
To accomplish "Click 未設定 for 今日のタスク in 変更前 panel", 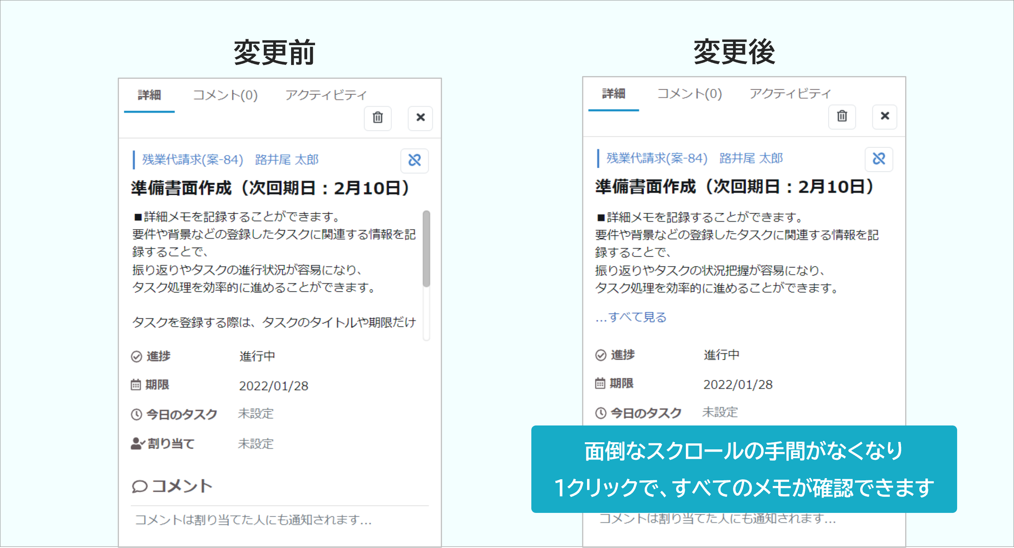I will point(256,414).
